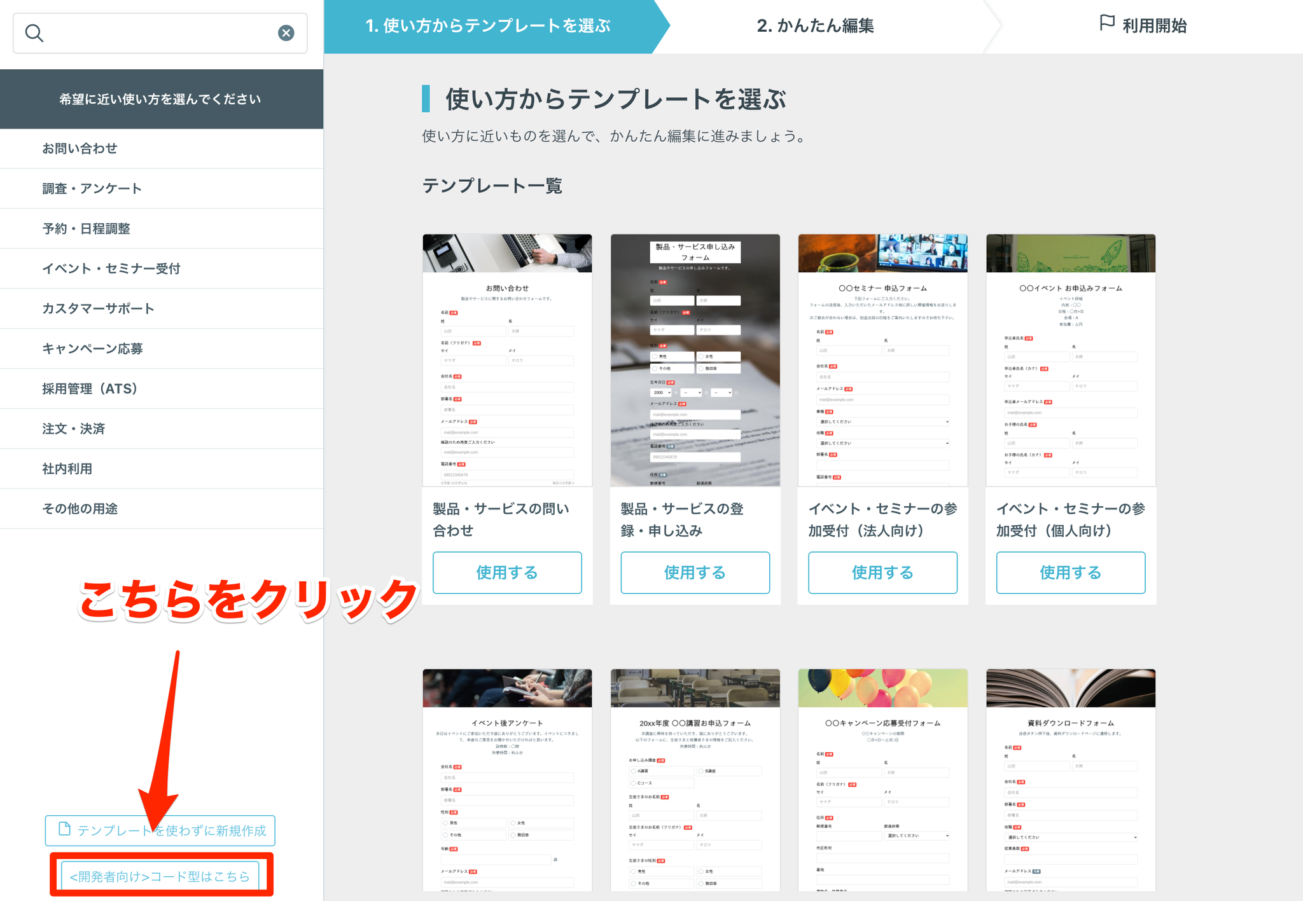Click the document icon on 新規作成 button
The width and height of the screenshot is (1303, 901).
(x=64, y=829)
